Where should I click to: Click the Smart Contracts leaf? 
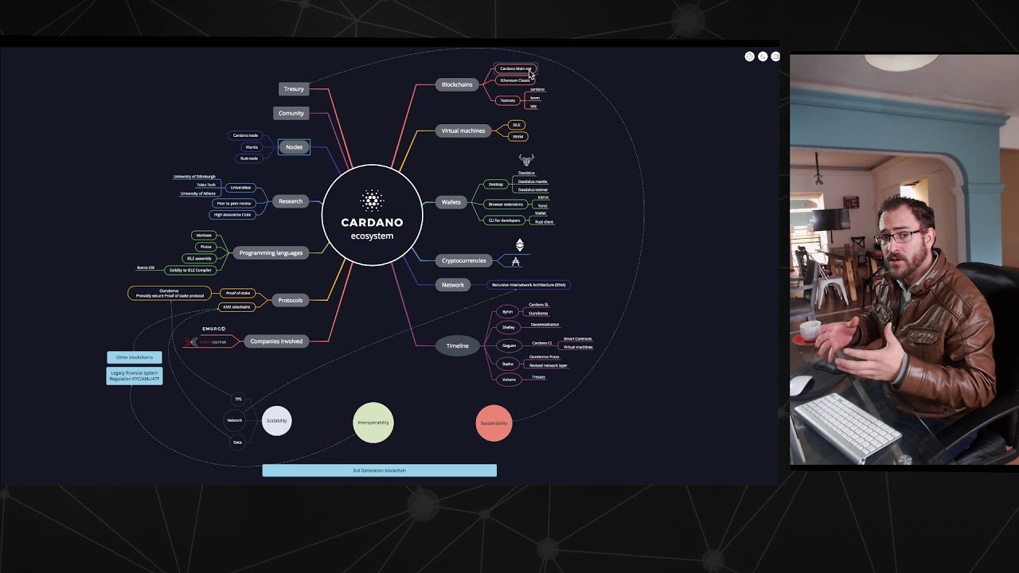pos(578,339)
